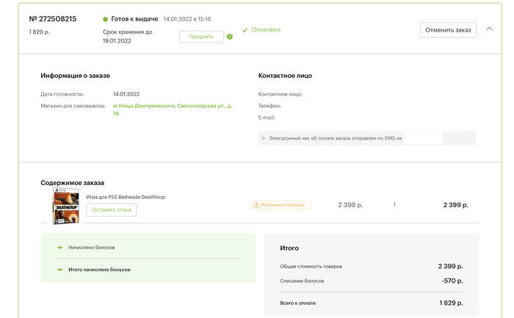Image resolution: width=514 pixels, height=318 pixels.
Task: Click order number № 272508215
Action: pos(53,18)
